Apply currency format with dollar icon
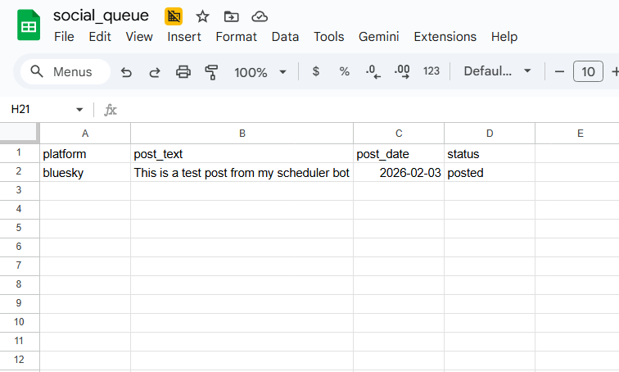The height and width of the screenshot is (372, 619). pyautogui.click(x=315, y=71)
